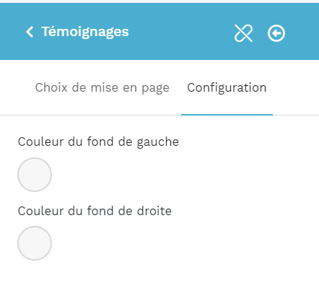The height and width of the screenshot is (283, 319).
Task: Click the circled left arrow icon
Action: 276,33
